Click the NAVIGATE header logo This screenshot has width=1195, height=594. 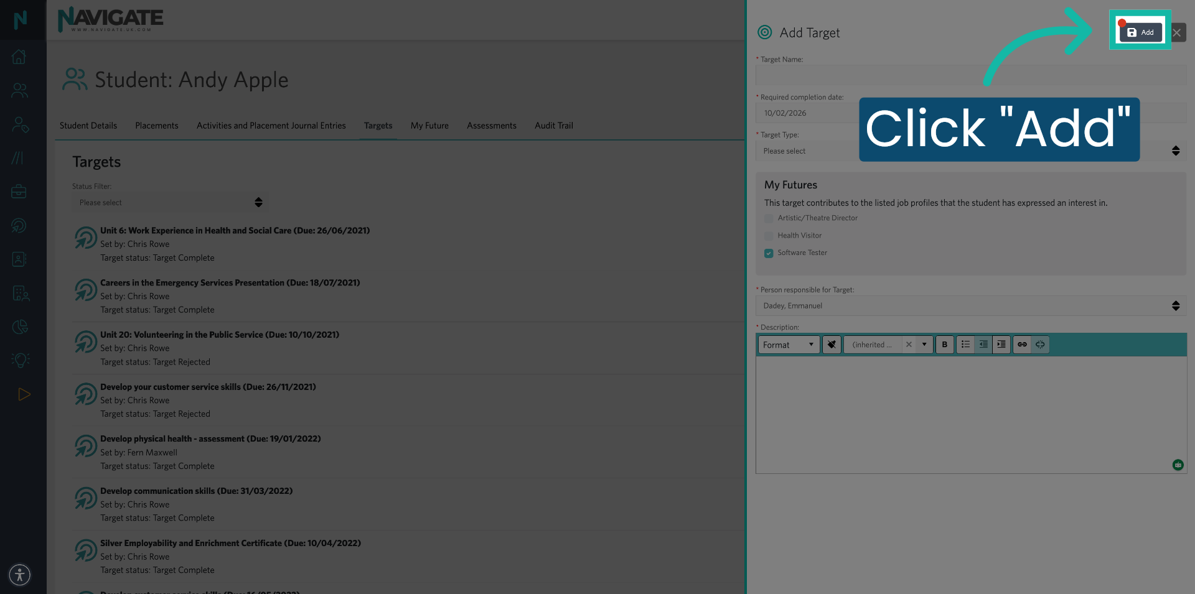point(110,19)
